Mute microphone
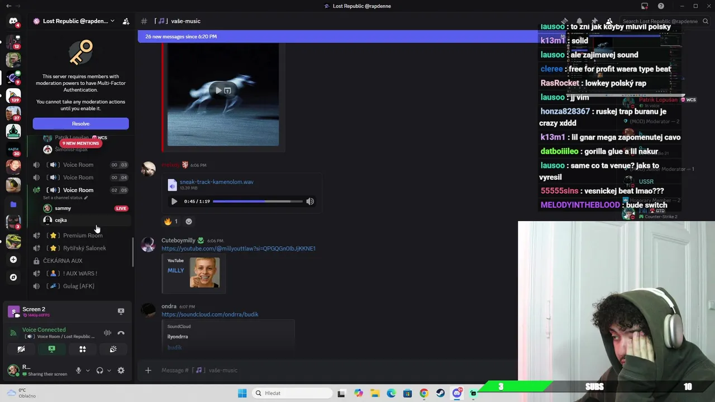Screen dimensions: 715x402 pyautogui.click(x=78, y=370)
